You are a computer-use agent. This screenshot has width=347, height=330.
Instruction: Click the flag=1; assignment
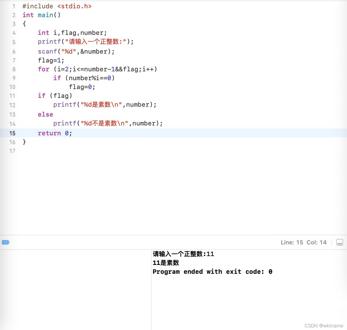(51, 60)
